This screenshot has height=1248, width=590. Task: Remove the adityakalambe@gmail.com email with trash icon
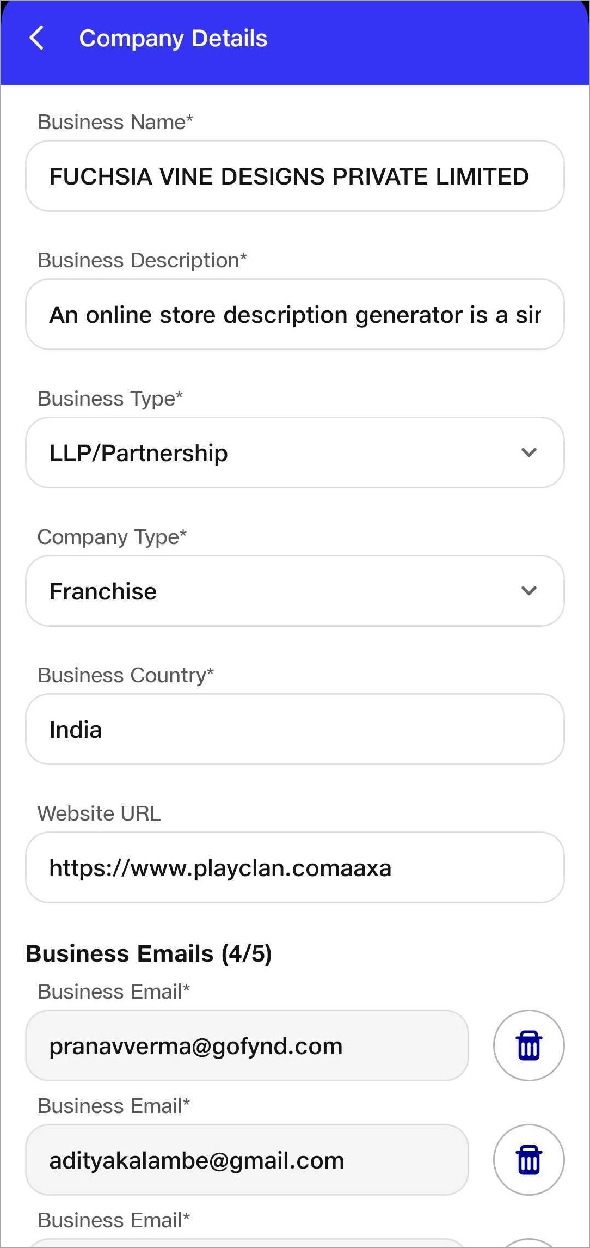[528, 1160]
